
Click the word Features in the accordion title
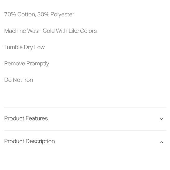[x=37, y=118]
